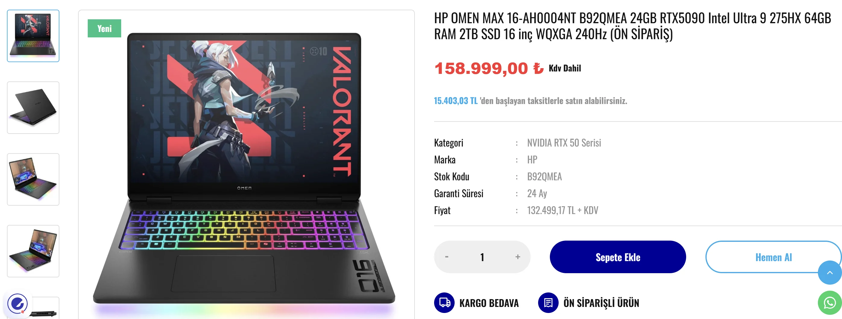Decrease quantity with the minus button

446,257
